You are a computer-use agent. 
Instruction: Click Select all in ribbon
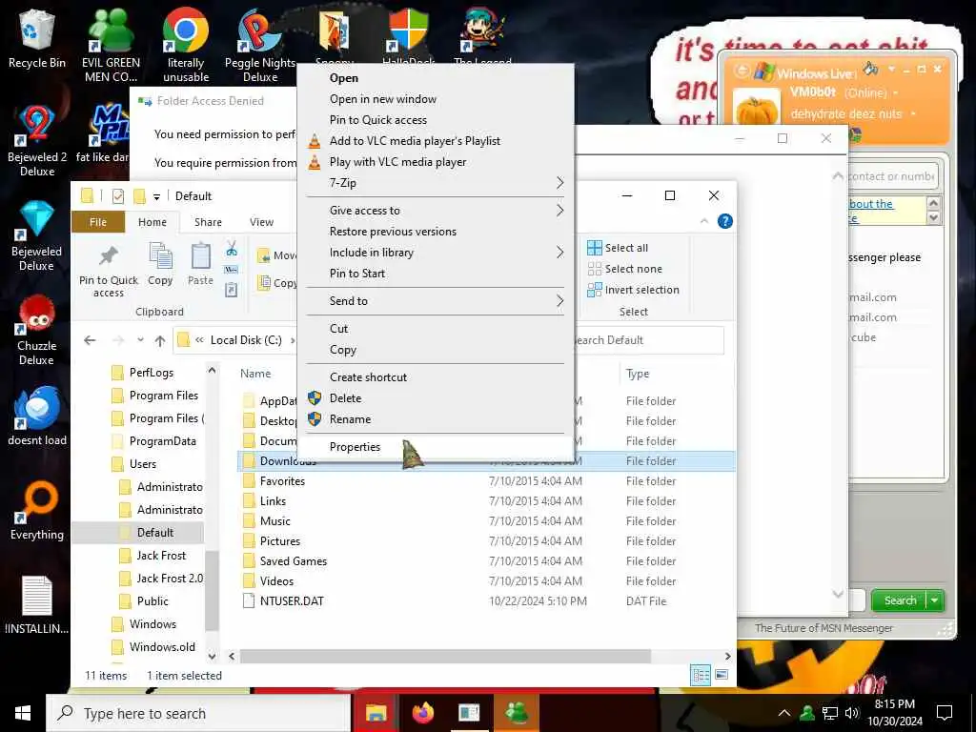[618, 248]
